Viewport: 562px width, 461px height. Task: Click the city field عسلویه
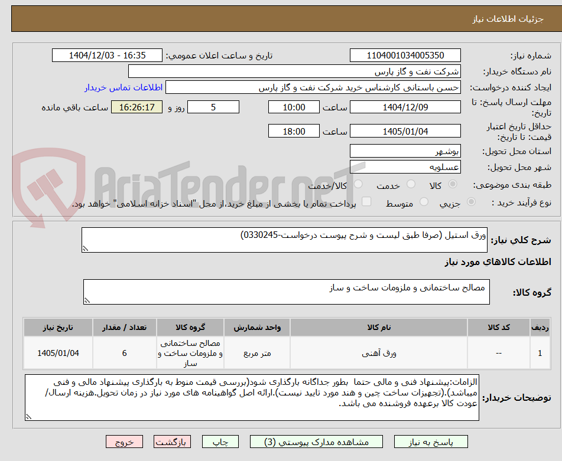point(405,167)
